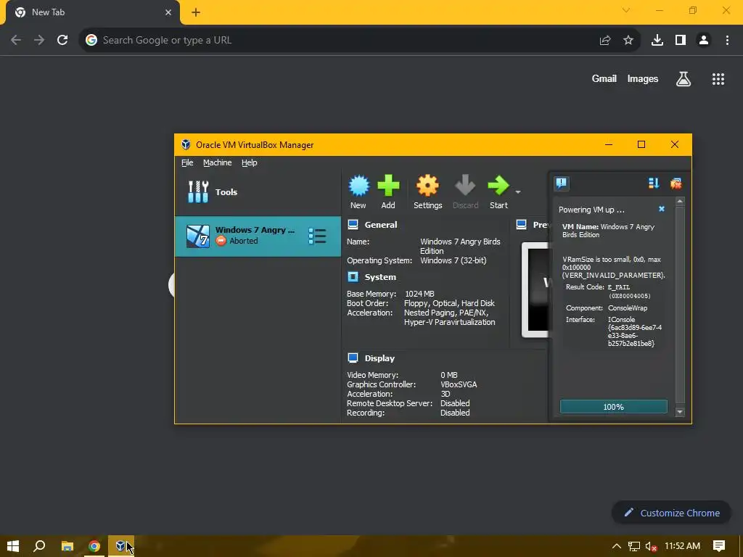The image size is (743, 557).
Task: Click the VirtualBox taskbar icon
Action: (x=121, y=546)
